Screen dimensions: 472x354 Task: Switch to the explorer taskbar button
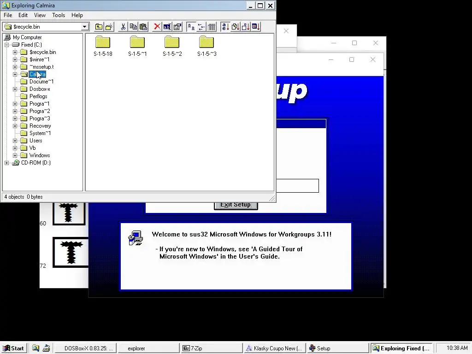point(148,348)
